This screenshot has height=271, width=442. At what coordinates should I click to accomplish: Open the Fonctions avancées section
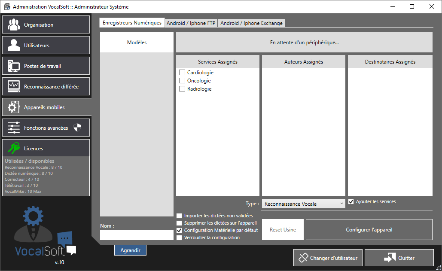[x=46, y=128]
